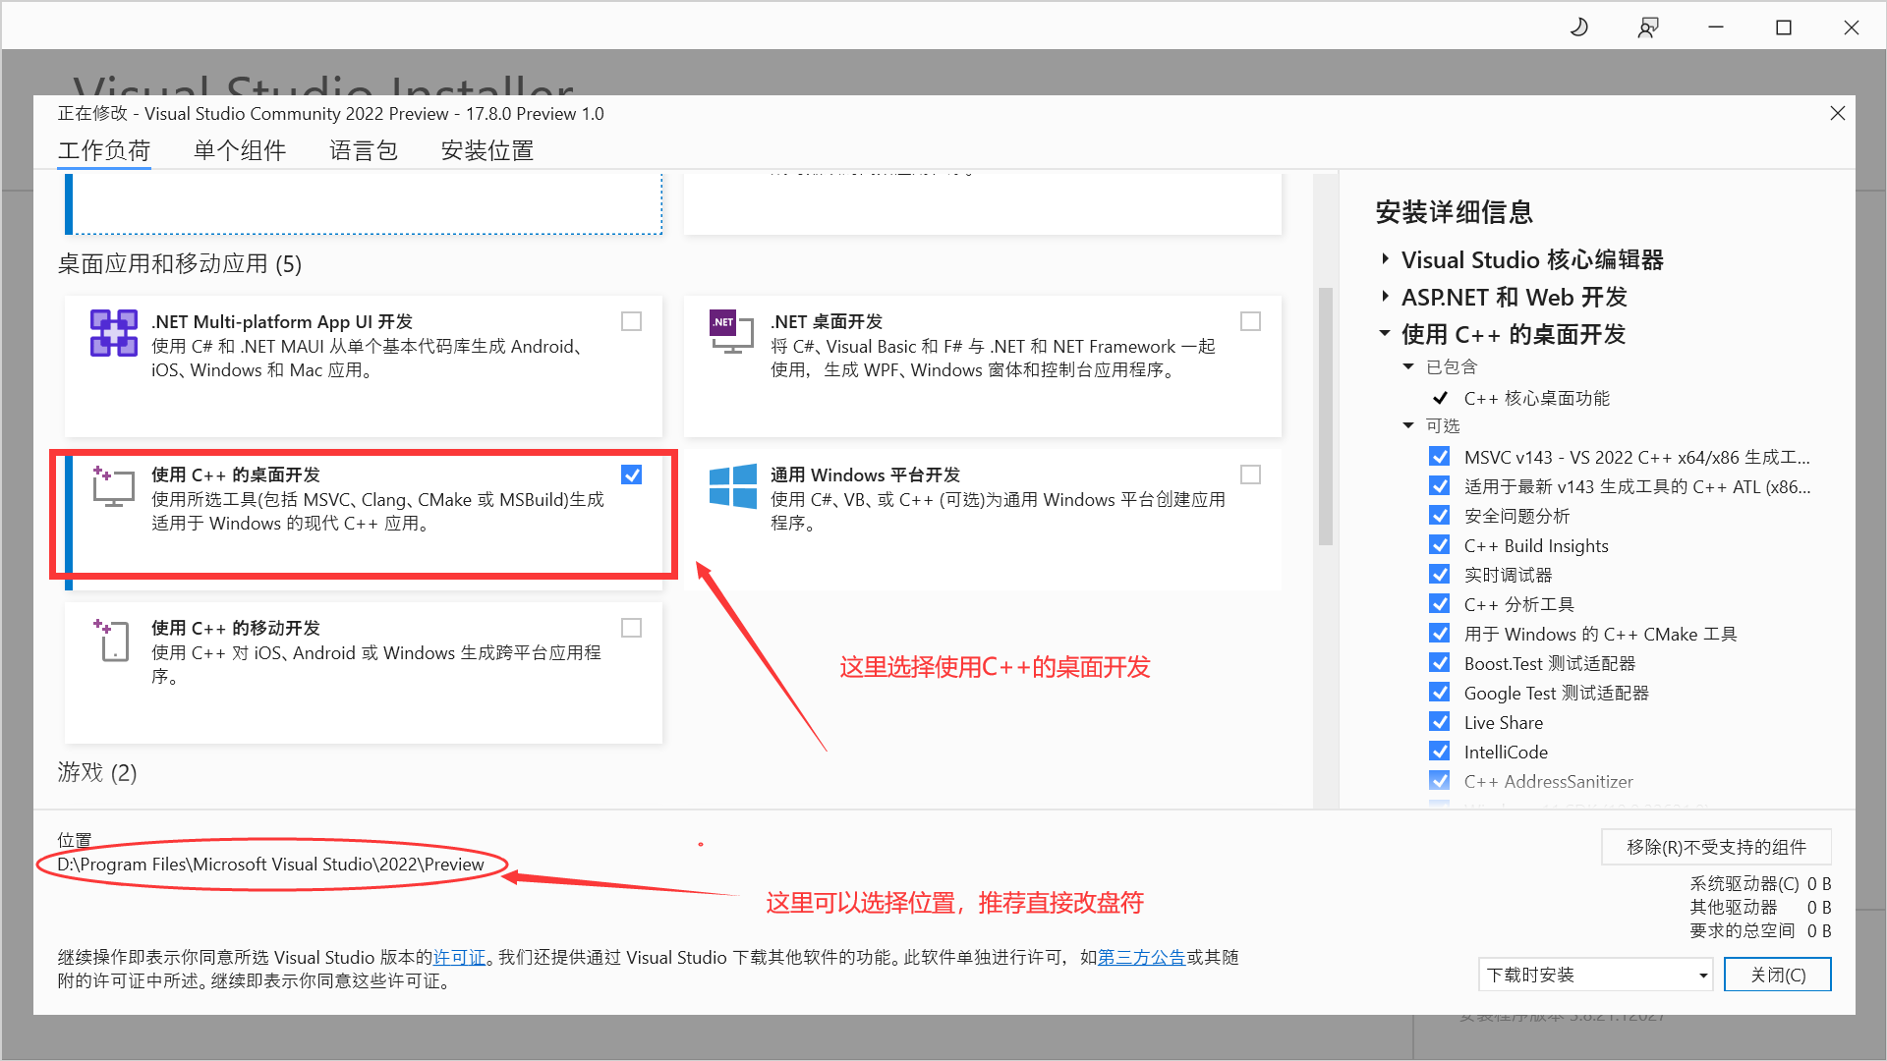The width and height of the screenshot is (1887, 1061).
Task: Select the C++ 核心桌面功能 included item
Action: [1536, 398]
